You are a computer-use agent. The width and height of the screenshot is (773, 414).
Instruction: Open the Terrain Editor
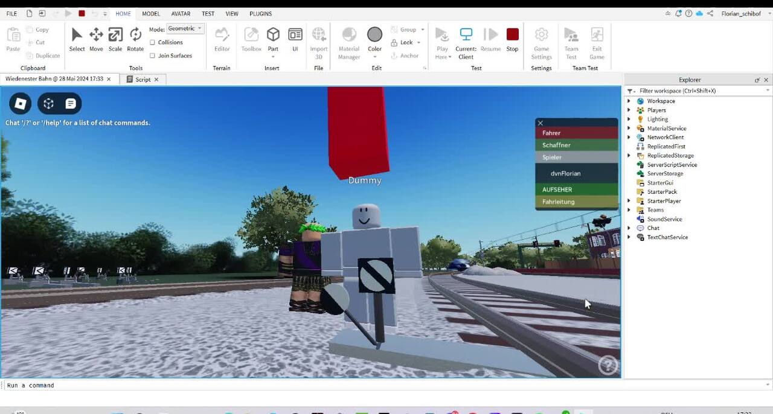(222, 39)
